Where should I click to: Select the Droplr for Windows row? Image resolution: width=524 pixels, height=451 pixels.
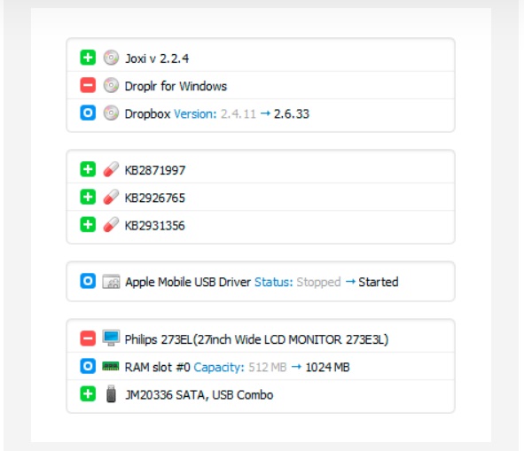tap(261, 86)
